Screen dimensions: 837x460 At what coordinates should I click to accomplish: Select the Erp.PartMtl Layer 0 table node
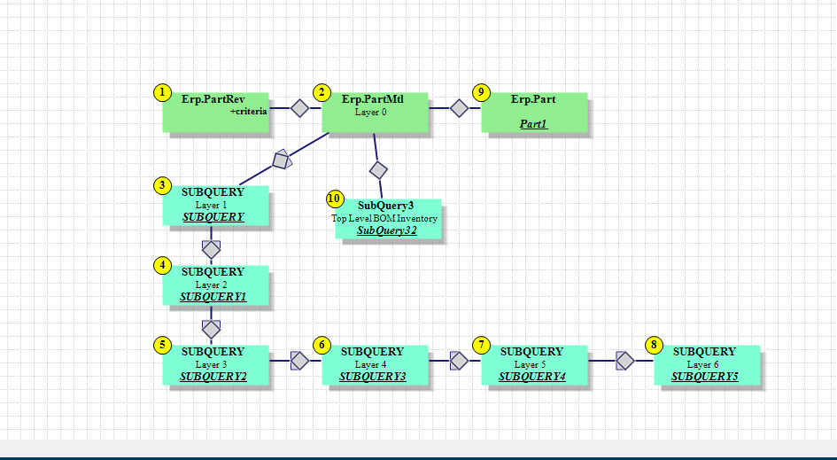[x=375, y=113]
